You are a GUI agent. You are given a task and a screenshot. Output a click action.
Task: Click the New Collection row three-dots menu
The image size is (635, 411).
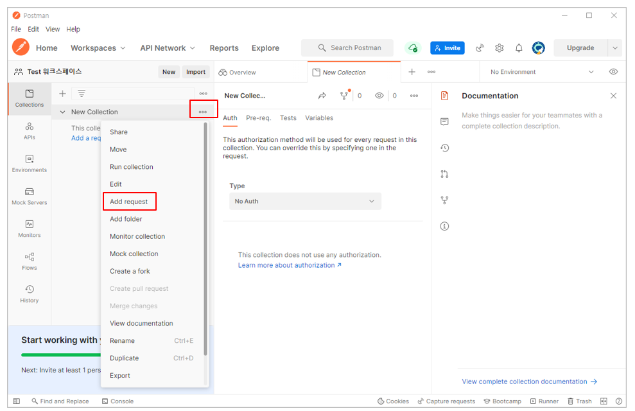(x=203, y=112)
